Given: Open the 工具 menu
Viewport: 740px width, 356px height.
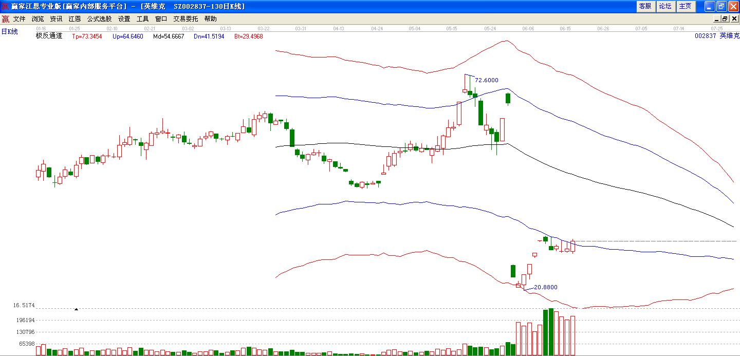Looking at the screenshot, I should (x=142, y=19).
